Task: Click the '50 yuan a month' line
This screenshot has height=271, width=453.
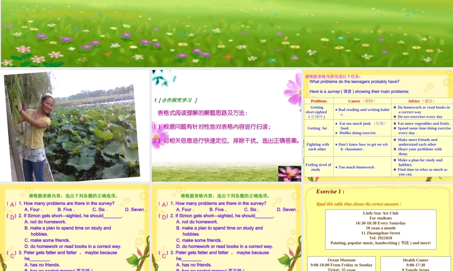Action: [381, 228]
